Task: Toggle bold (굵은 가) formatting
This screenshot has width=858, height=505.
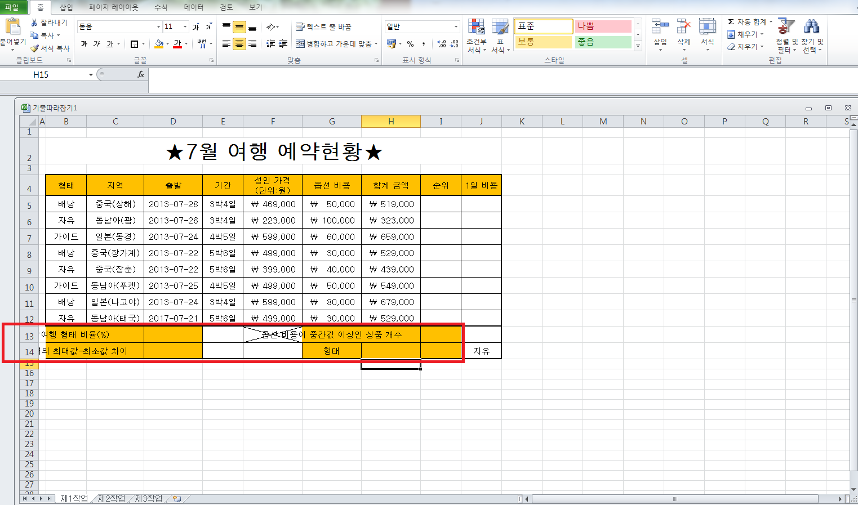Action: coord(84,44)
